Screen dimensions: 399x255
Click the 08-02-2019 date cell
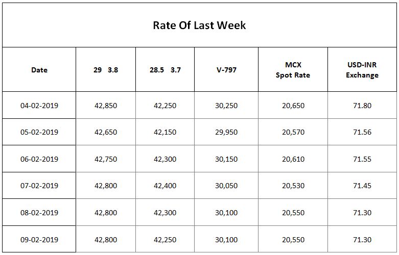point(39,213)
